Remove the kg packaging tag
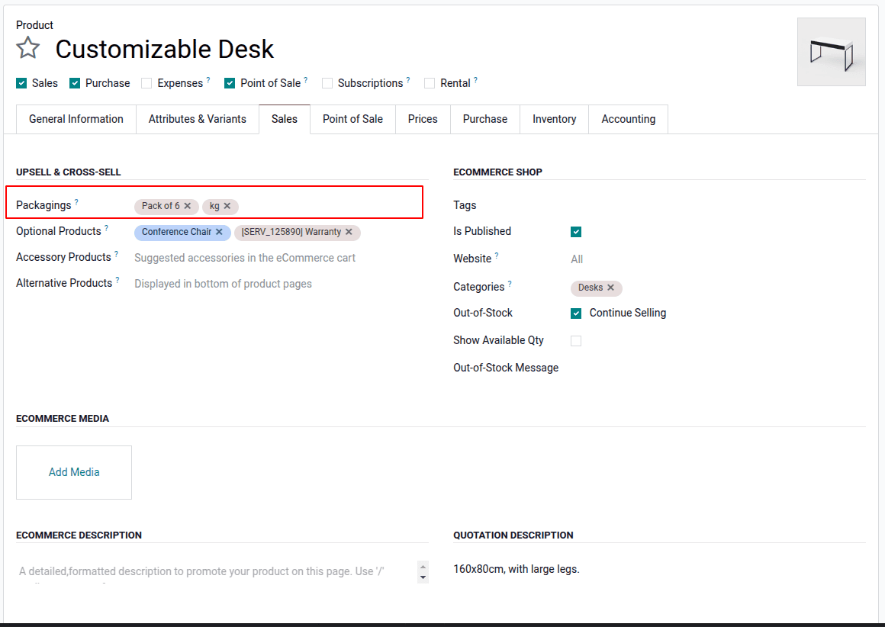 tap(227, 206)
